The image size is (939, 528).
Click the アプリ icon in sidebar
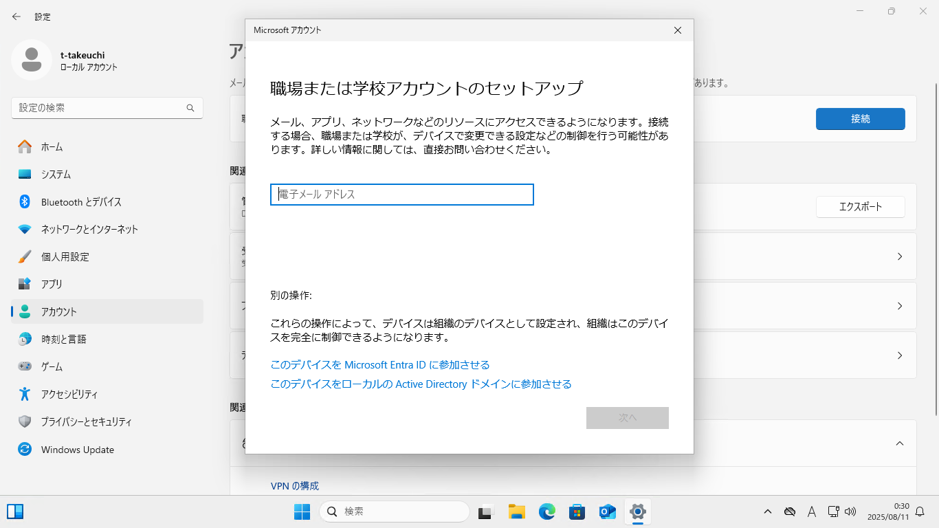click(x=25, y=284)
